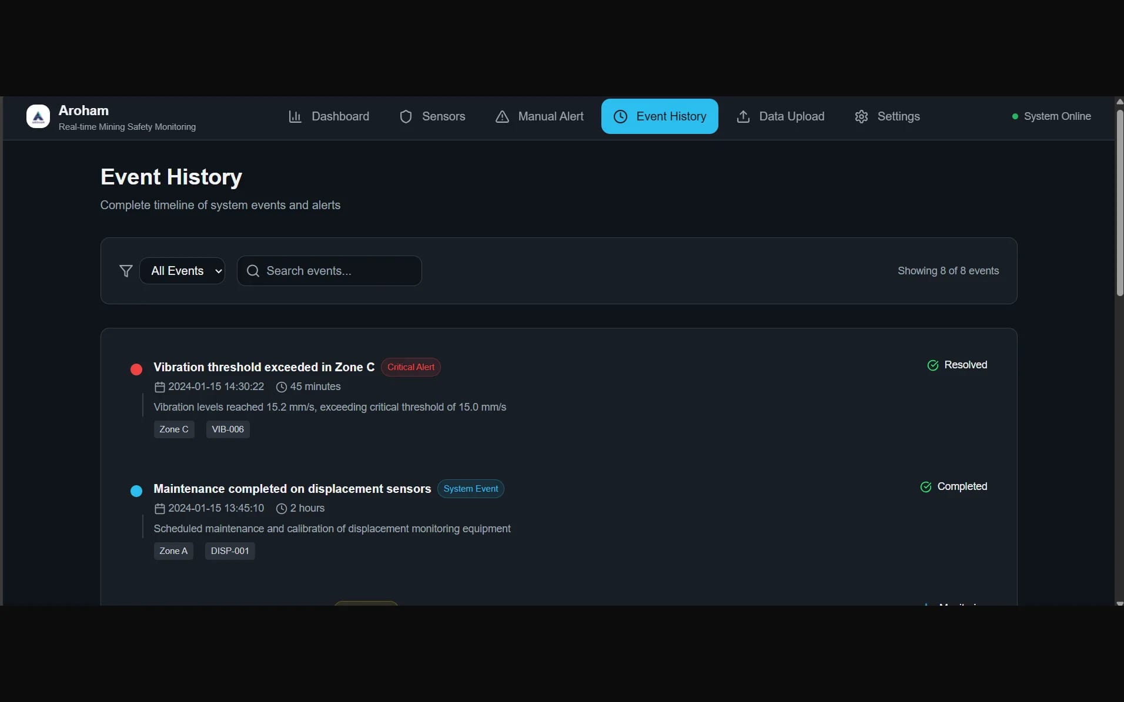Click the Showing 8 of 8 events text
The image size is (1124, 702).
[948, 271]
